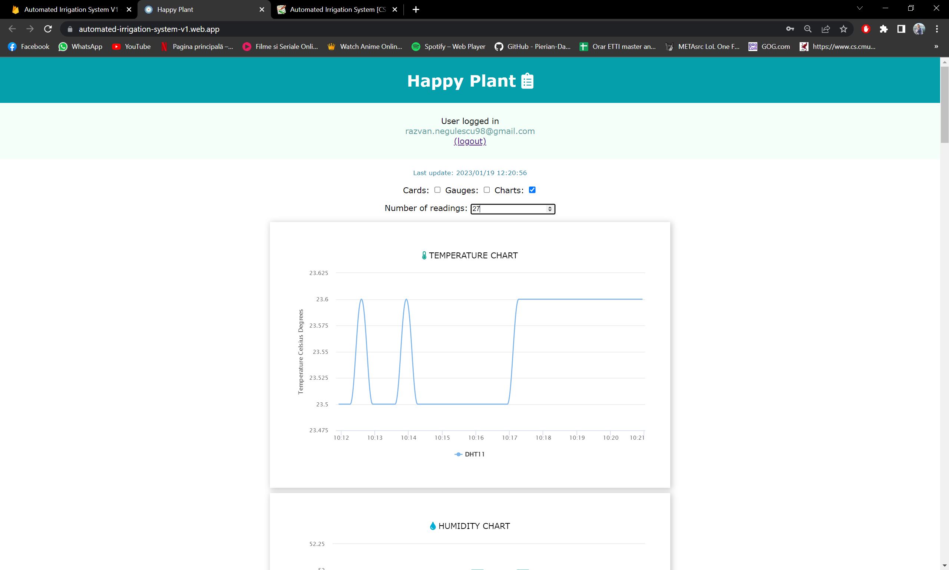This screenshot has height=570, width=949.
Task: Click the logout link
Action: (x=470, y=141)
